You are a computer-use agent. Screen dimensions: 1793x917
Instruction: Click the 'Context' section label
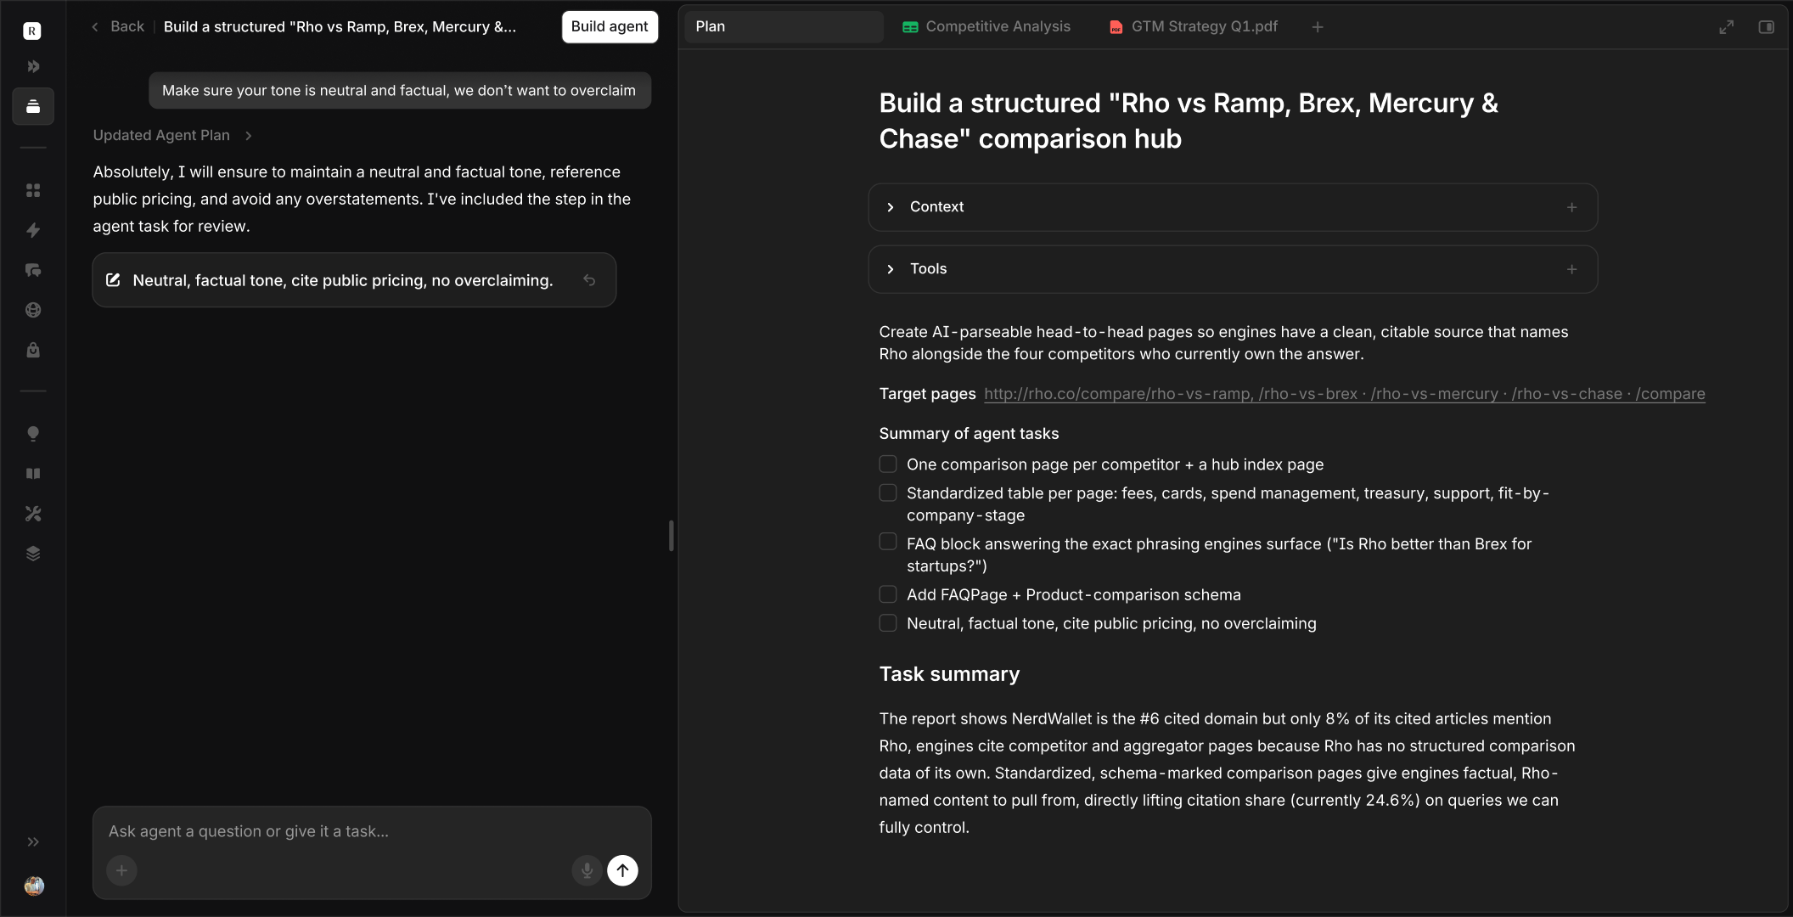[936, 207]
